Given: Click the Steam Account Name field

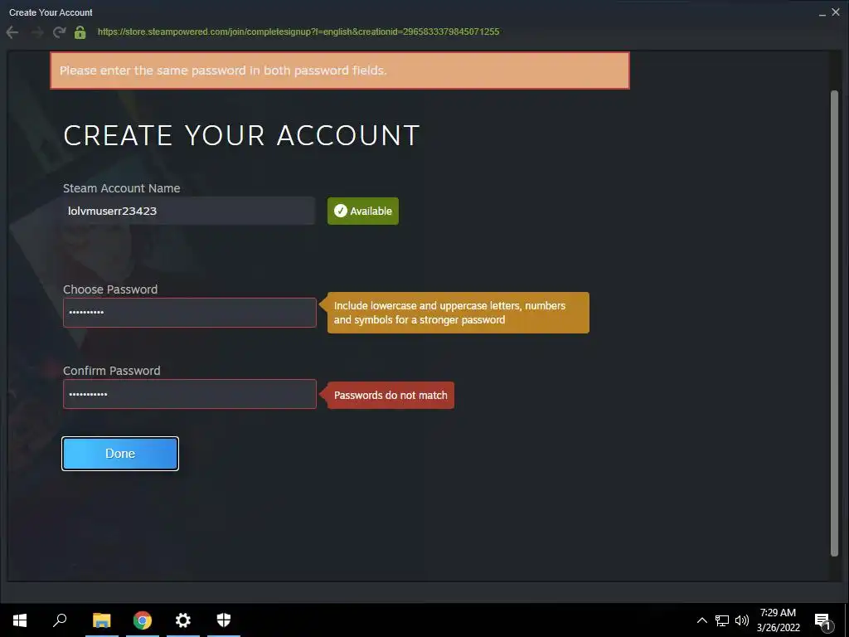Looking at the screenshot, I should 189,211.
